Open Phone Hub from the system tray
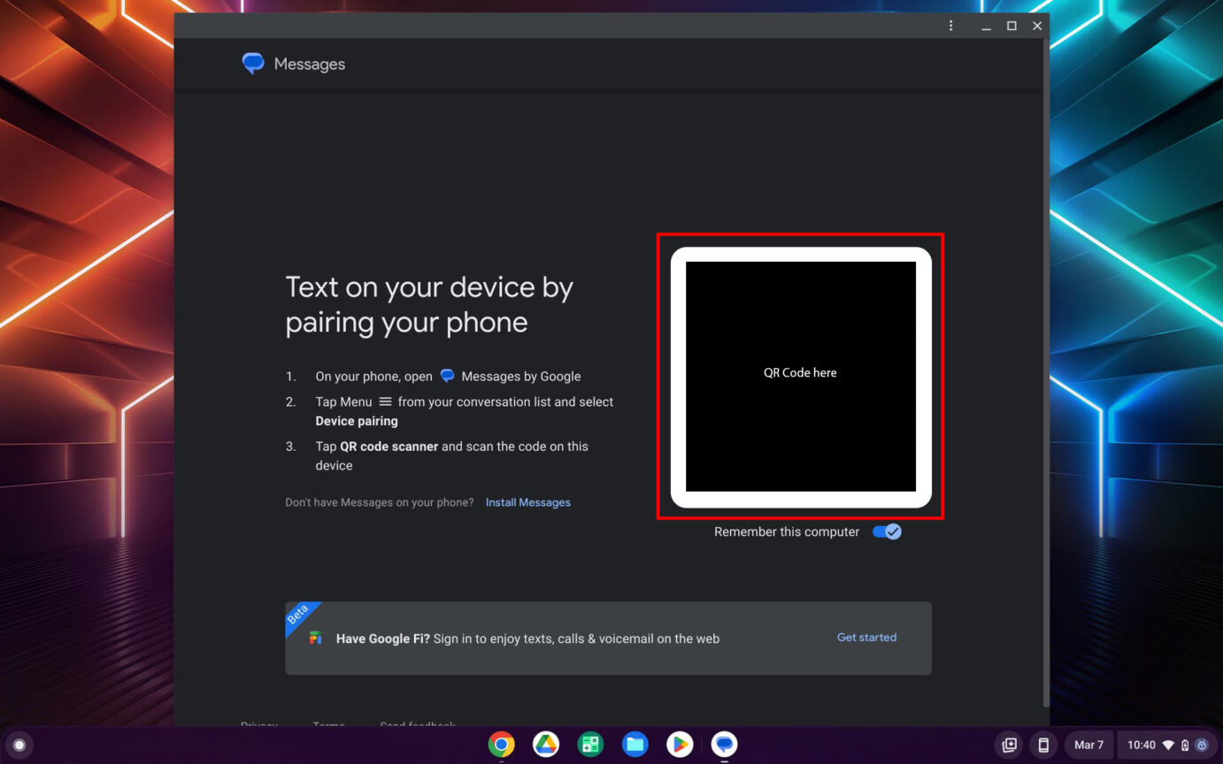Screen dimensions: 1223x764 [1044, 745]
